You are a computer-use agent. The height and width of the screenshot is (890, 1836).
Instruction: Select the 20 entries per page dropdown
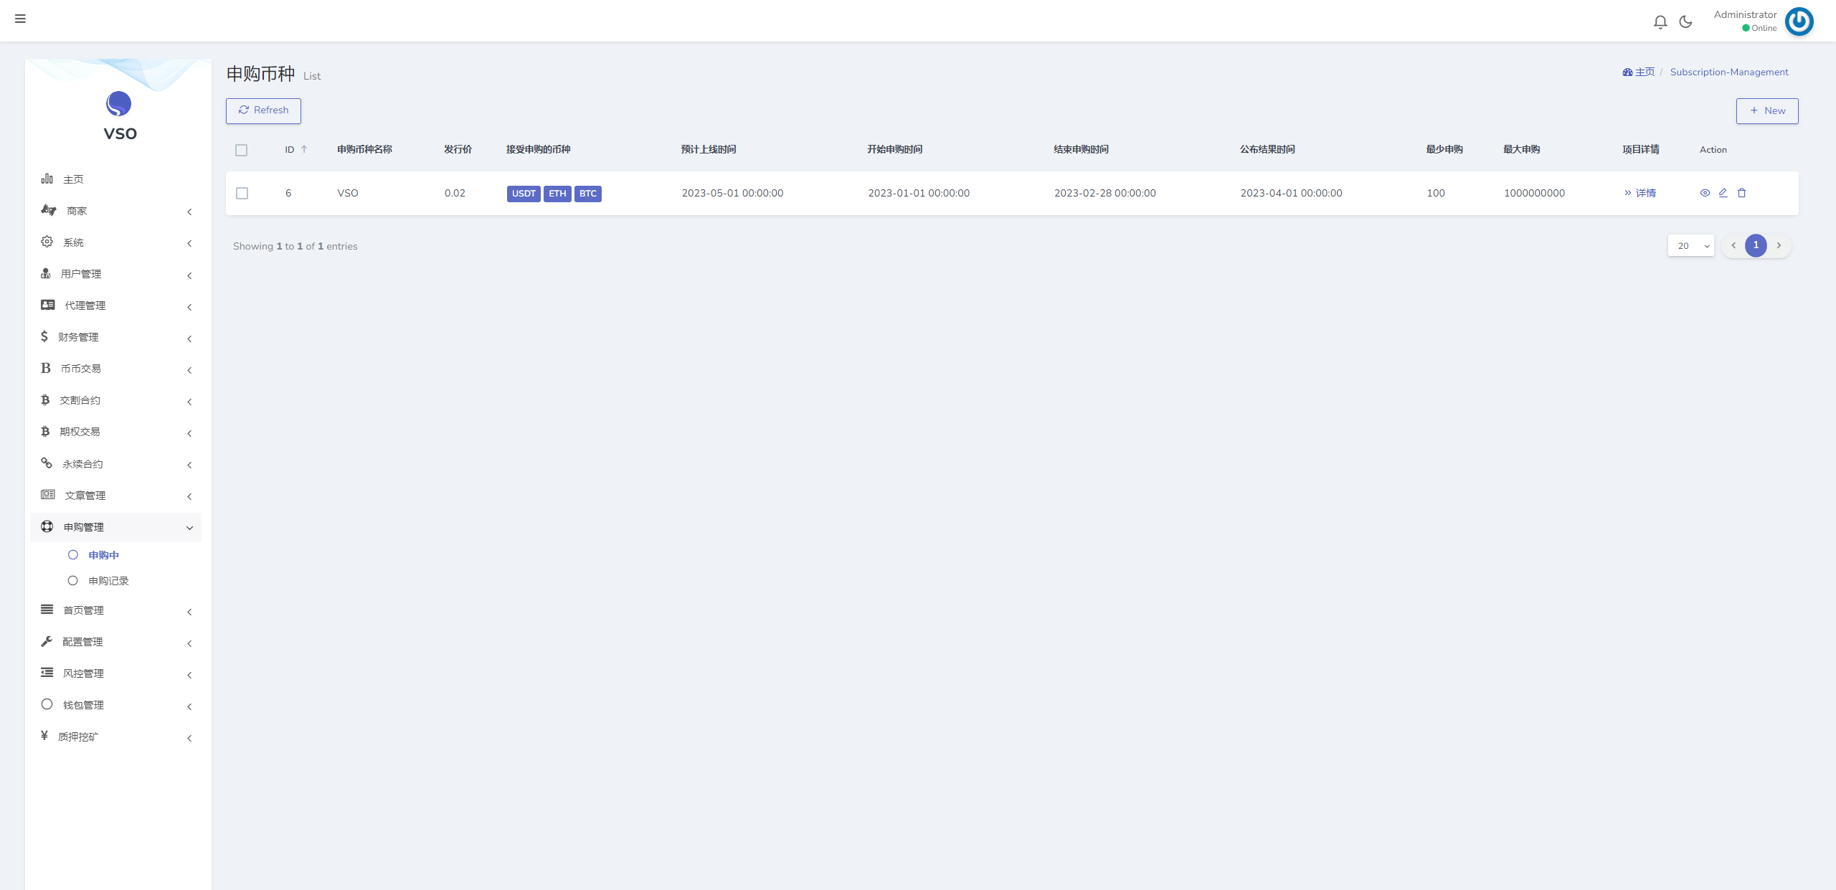(1691, 245)
